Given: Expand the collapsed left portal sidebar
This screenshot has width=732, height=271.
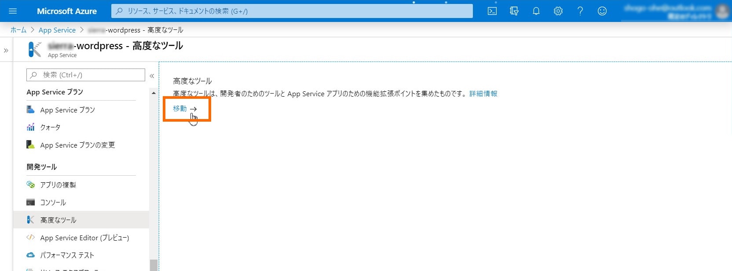Looking at the screenshot, I should click(x=6, y=51).
